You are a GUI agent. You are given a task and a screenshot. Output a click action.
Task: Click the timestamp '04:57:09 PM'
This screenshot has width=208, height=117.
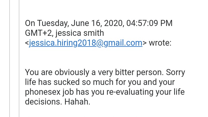(149, 23)
